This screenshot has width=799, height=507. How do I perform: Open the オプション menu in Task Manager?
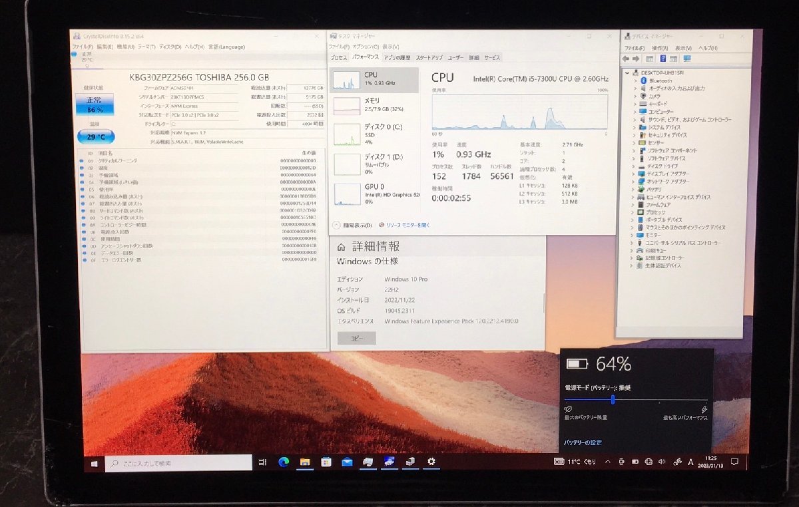[x=366, y=47]
